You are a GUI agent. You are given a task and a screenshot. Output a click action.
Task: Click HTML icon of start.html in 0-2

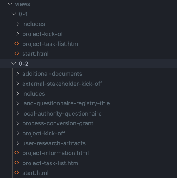pos(17,173)
